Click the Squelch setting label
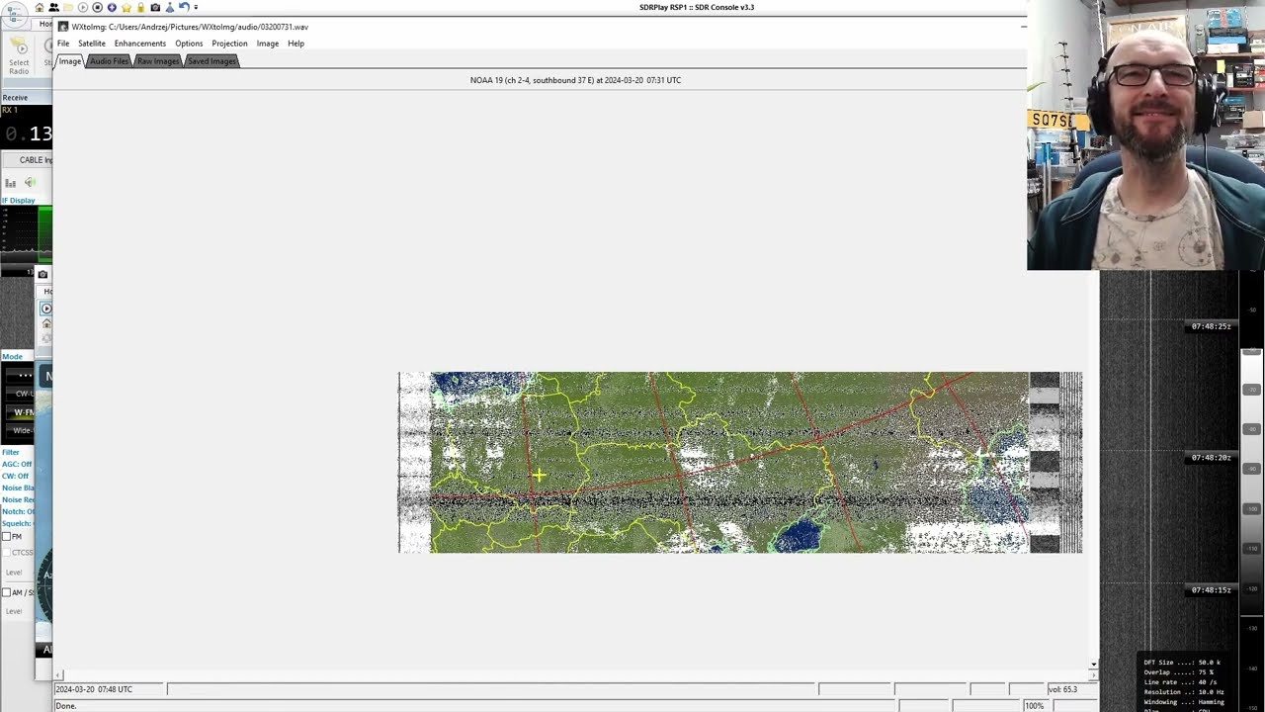The image size is (1265, 712). click(x=16, y=523)
